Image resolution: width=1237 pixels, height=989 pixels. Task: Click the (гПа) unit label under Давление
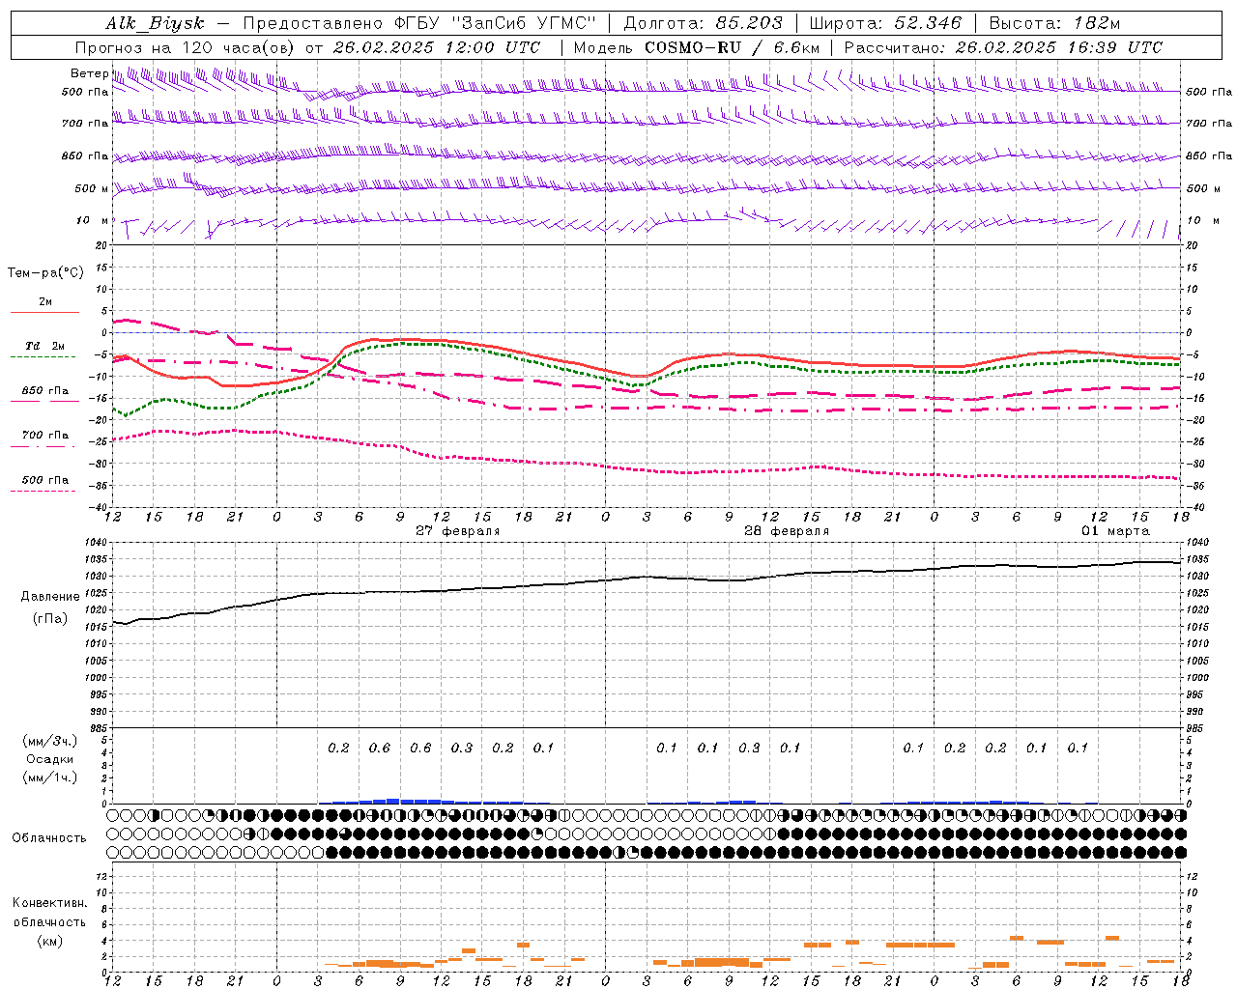point(49,619)
